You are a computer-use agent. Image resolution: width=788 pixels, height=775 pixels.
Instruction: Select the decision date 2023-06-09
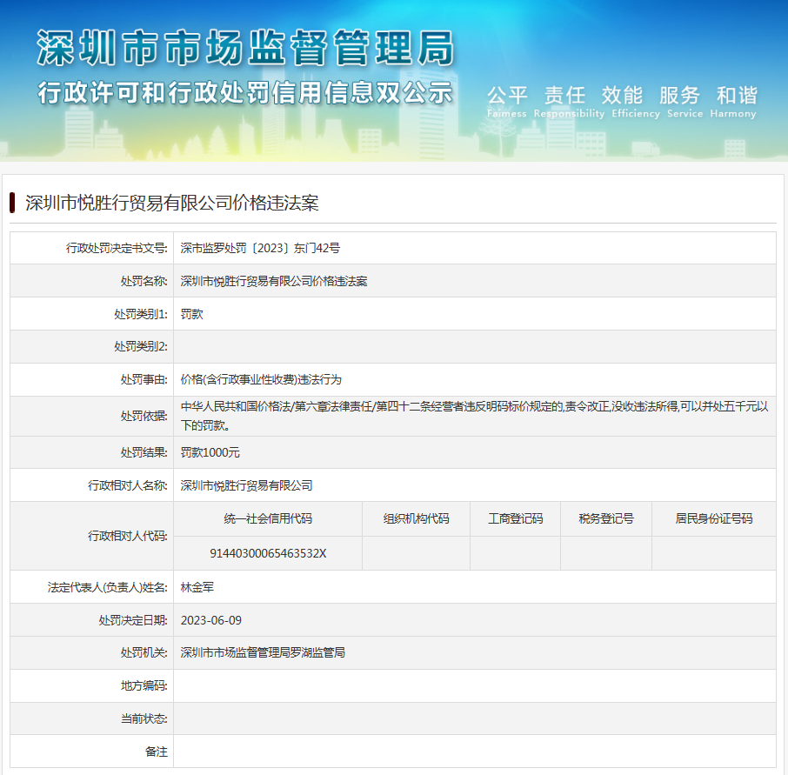coord(211,620)
